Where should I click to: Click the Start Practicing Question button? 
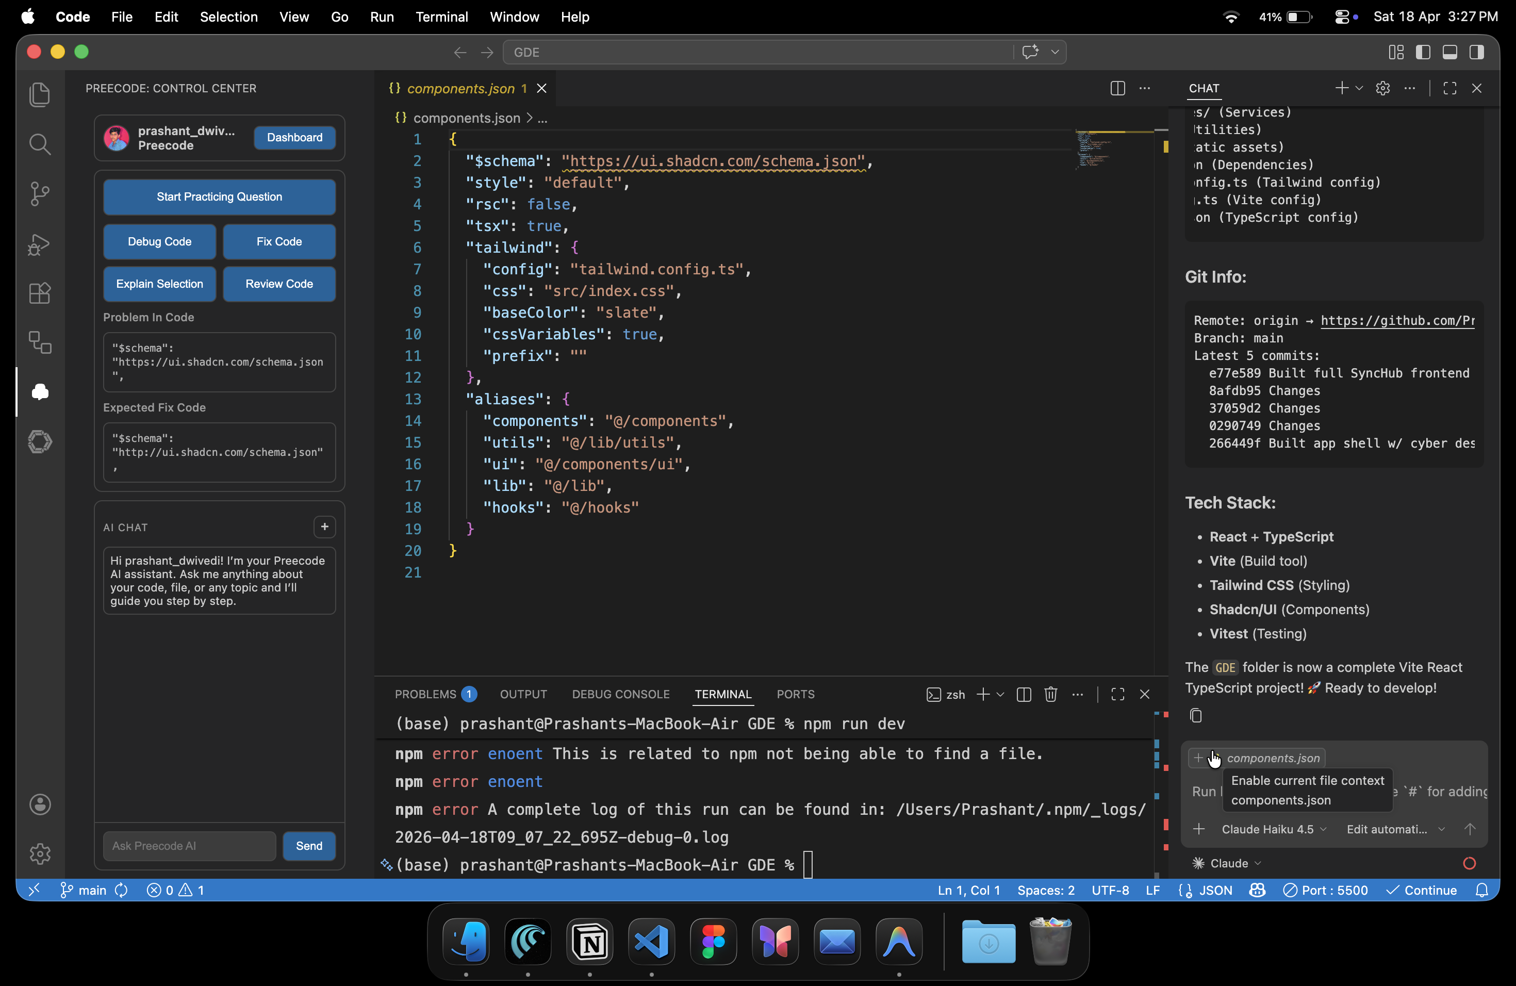(x=219, y=197)
